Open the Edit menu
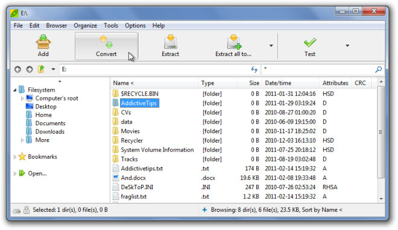Viewport: 398px width, 230px height. [x=34, y=25]
